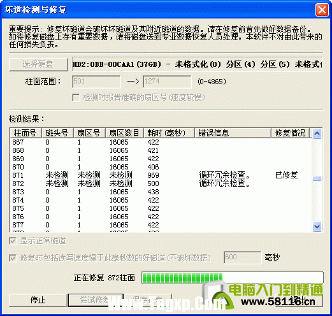
Task: Click the results list scroll-up arrow
Action: pyautogui.click(x=317, y=134)
